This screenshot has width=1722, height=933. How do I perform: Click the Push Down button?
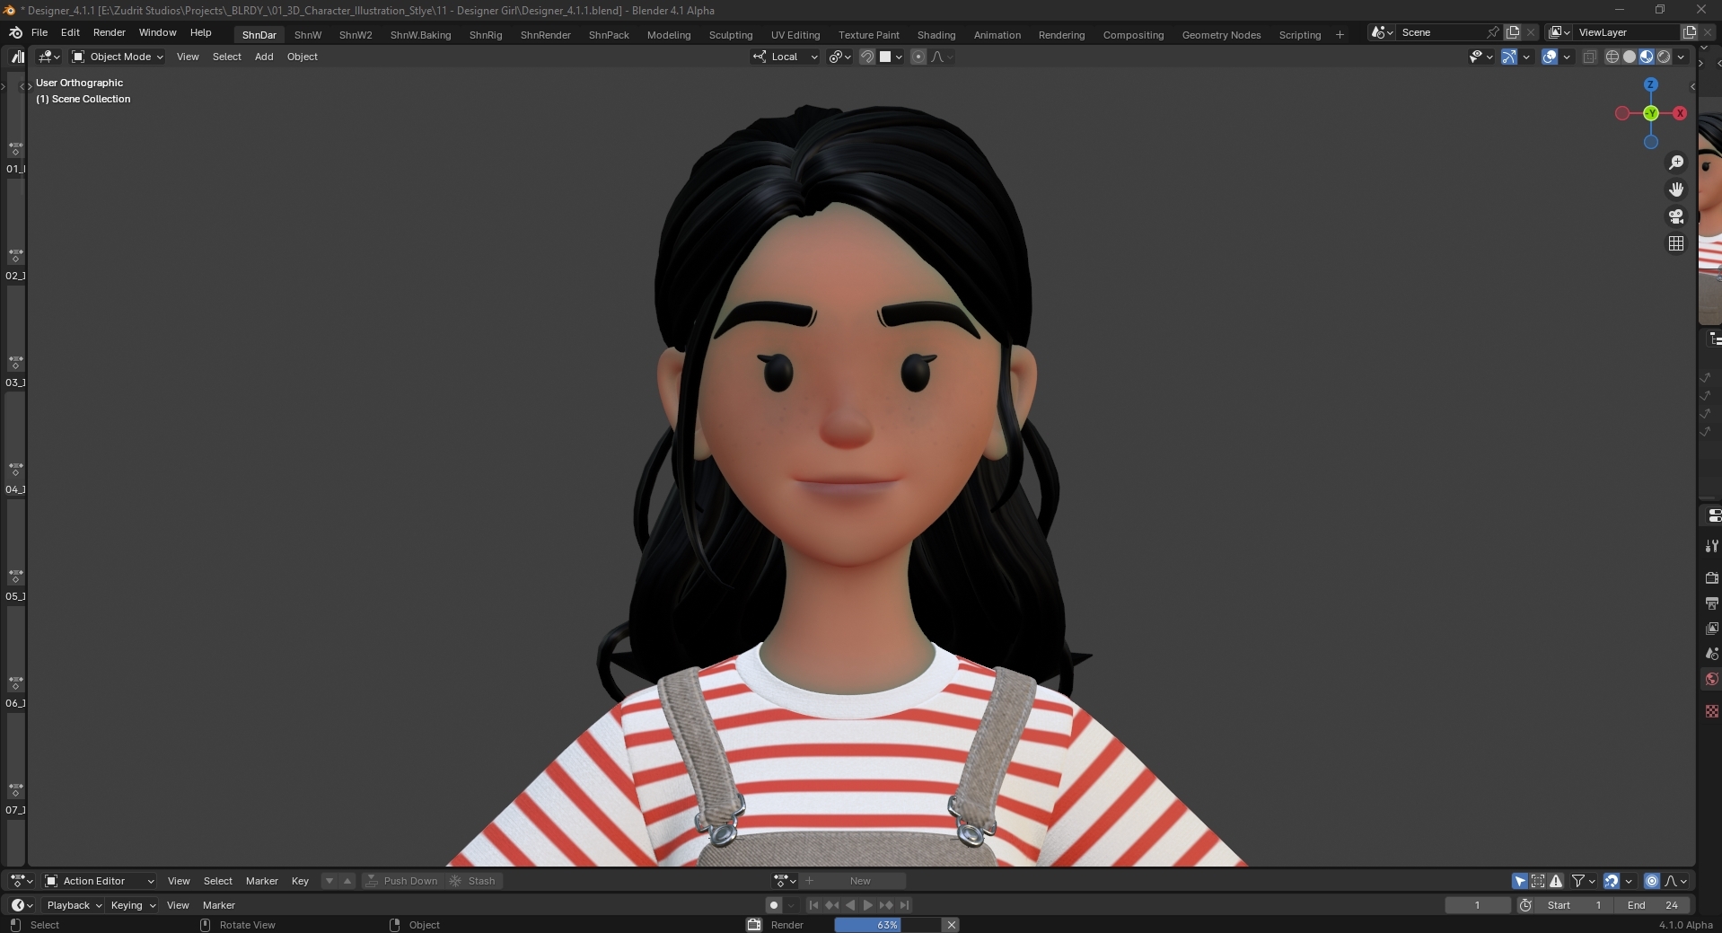[402, 881]
